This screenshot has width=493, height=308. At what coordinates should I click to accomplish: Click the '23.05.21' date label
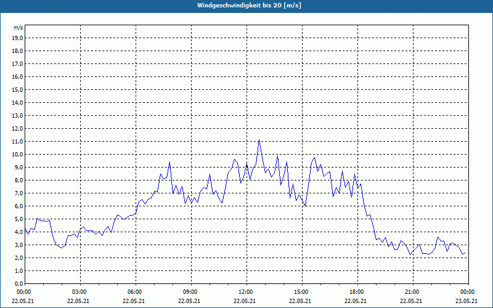pos(467,301)
